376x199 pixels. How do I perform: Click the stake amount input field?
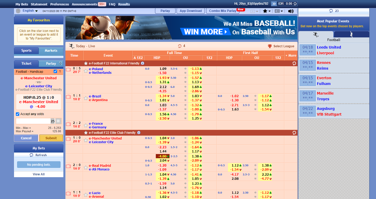33,121
